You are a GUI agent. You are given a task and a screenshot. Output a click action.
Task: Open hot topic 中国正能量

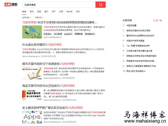pos(131,25)
